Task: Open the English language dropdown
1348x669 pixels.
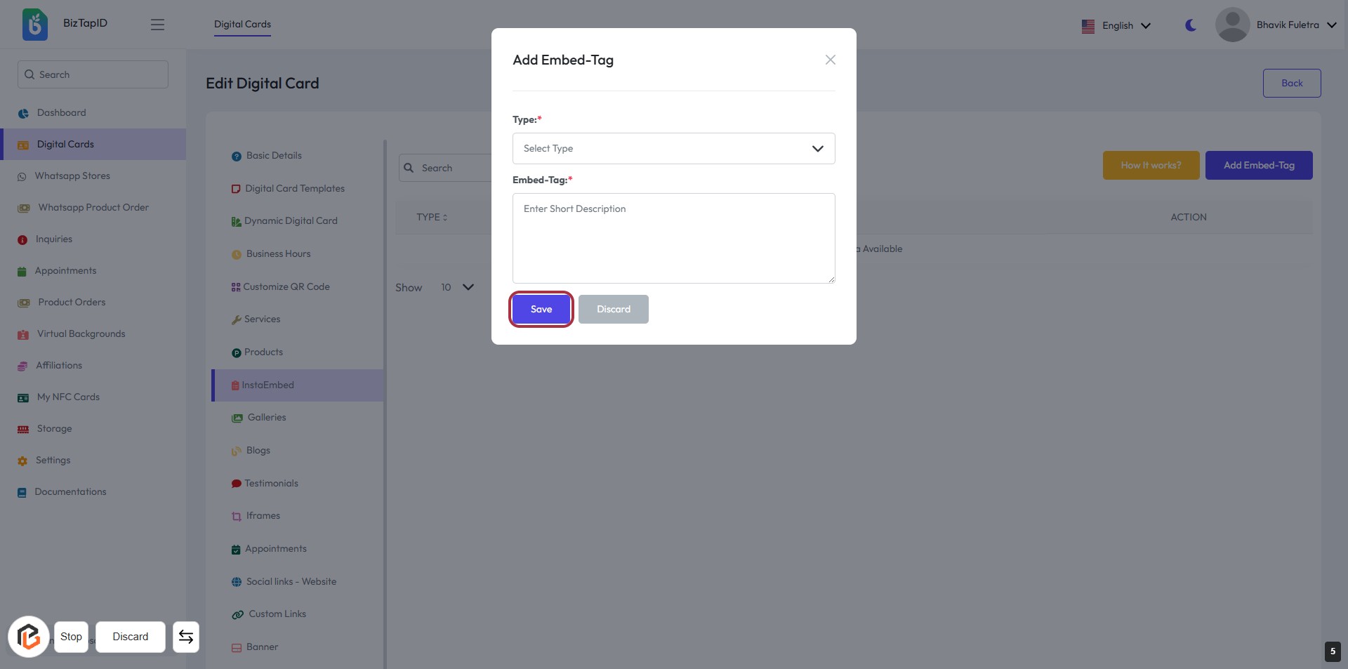Action: (x=1116, y=25)
